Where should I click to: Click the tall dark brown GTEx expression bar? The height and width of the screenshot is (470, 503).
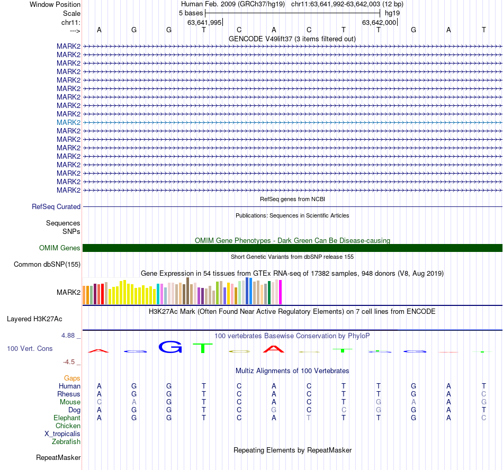pyautogui.click(x=187, y=291)
